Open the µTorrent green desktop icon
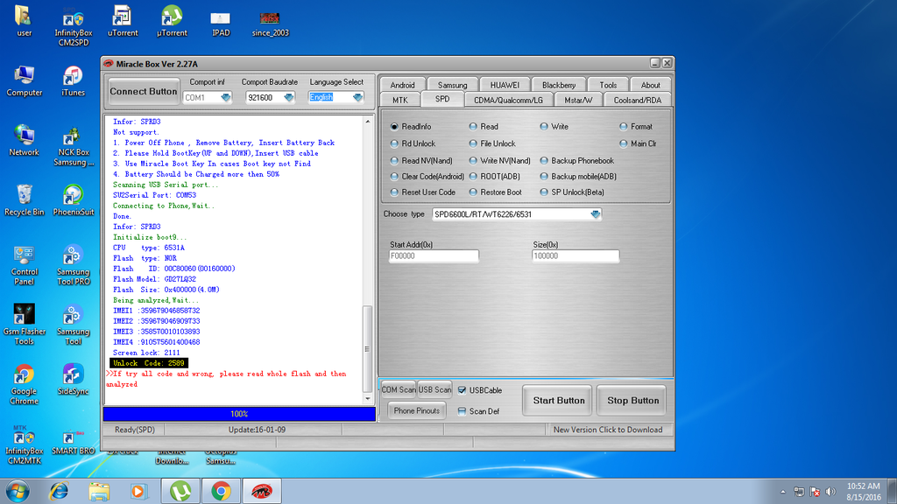 (x=172, y=21)
